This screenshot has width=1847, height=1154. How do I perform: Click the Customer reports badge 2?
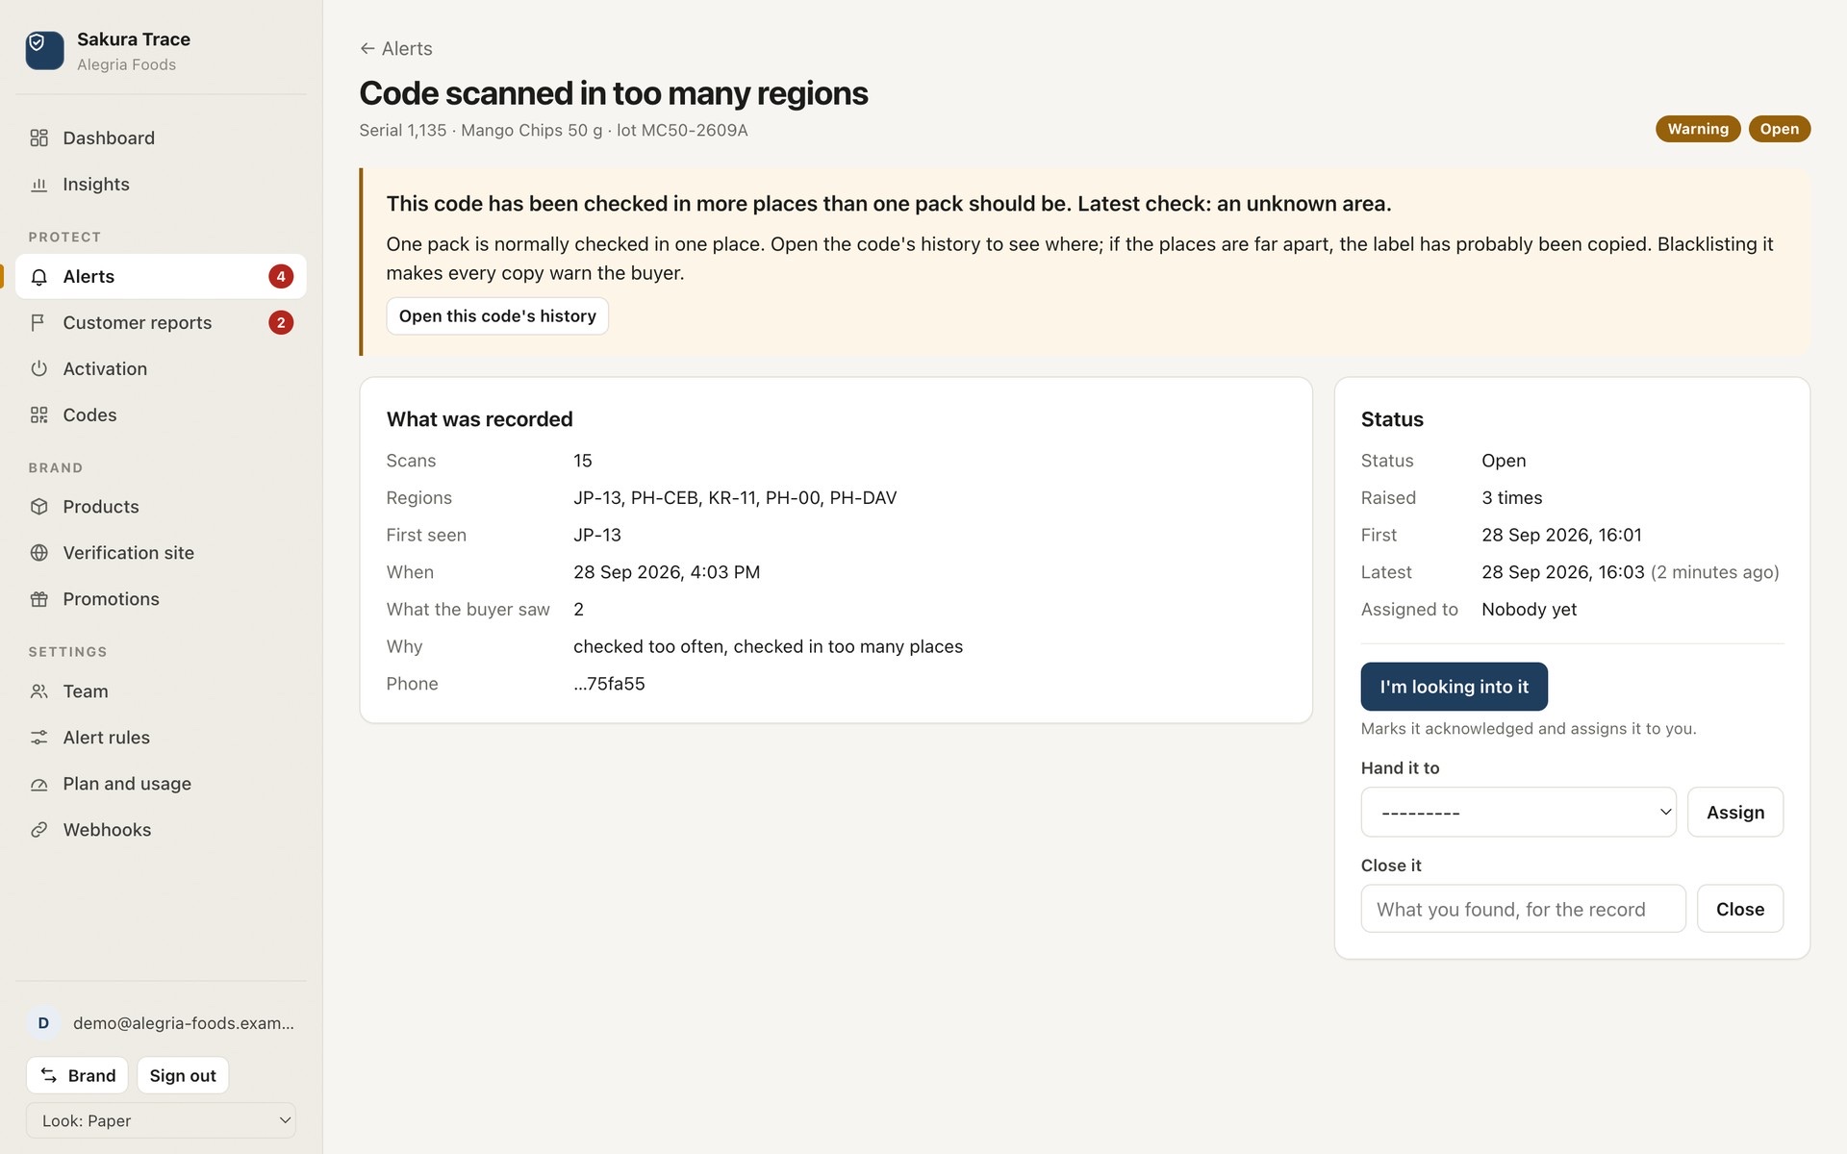[281, 322]
